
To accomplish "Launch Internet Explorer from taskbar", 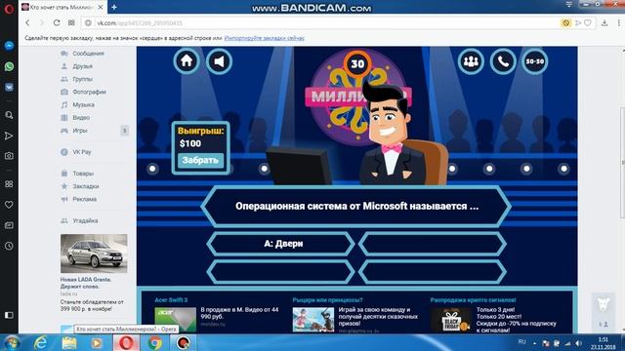I will 41,342.
